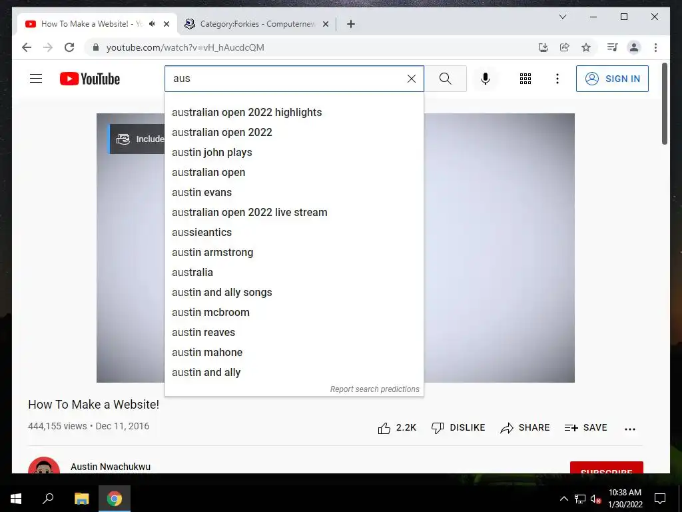Image resolution: width=682 pixels, height=512 pixels.
Task: Select suggestion austin john plays
Action: click(x=294, y=153)
